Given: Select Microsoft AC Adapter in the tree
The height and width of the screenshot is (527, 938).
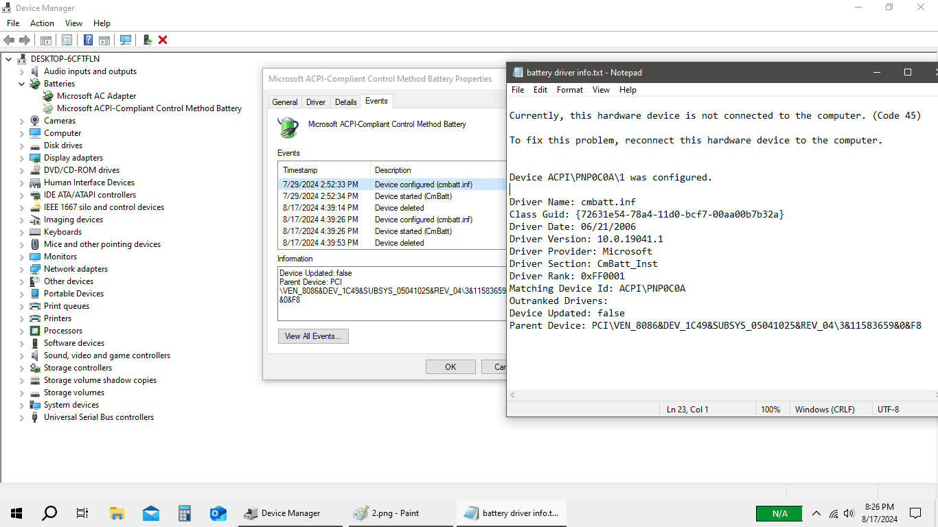Looking at the screenshot, I should [97, 96].
